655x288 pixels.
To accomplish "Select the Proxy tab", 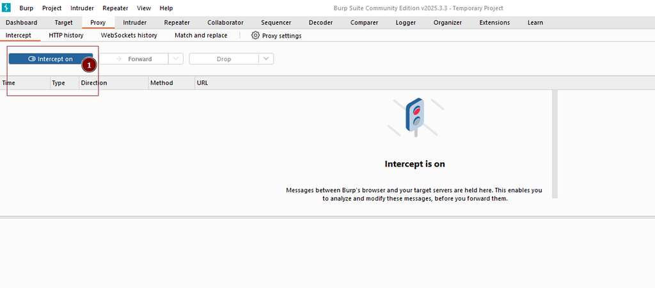I will coord(98,22).
